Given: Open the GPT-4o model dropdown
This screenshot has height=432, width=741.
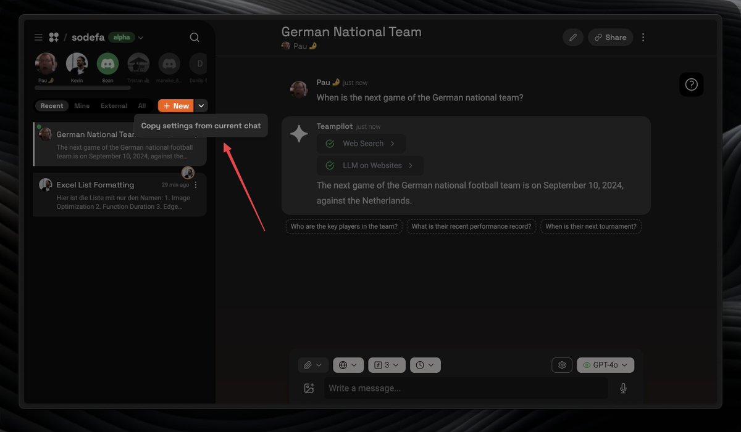Looking at the screenshot, I should 605,365.
